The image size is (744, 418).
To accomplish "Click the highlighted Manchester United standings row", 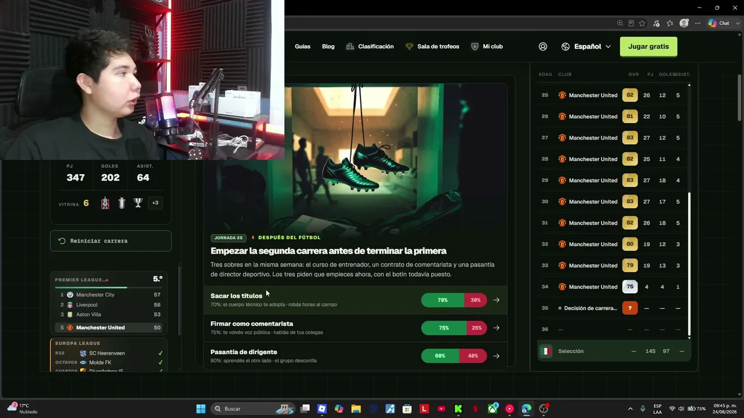I will (109, 327).
